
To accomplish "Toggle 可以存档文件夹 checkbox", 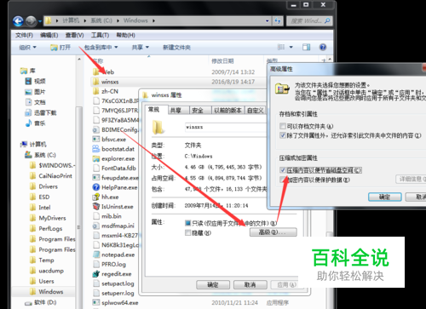I will 283,126.
